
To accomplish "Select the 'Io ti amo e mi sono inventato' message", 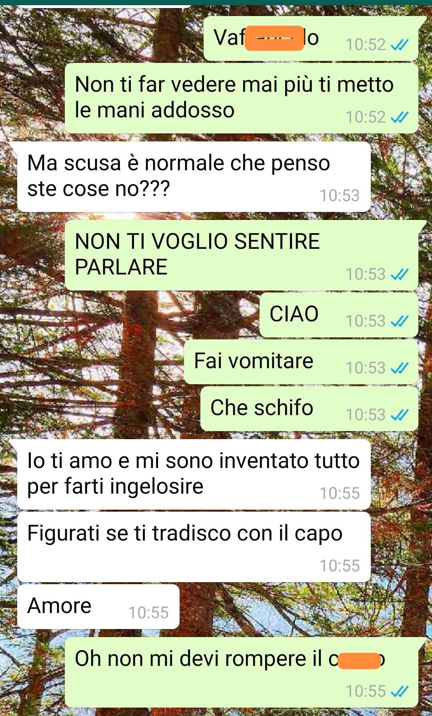I will (194, 474).
